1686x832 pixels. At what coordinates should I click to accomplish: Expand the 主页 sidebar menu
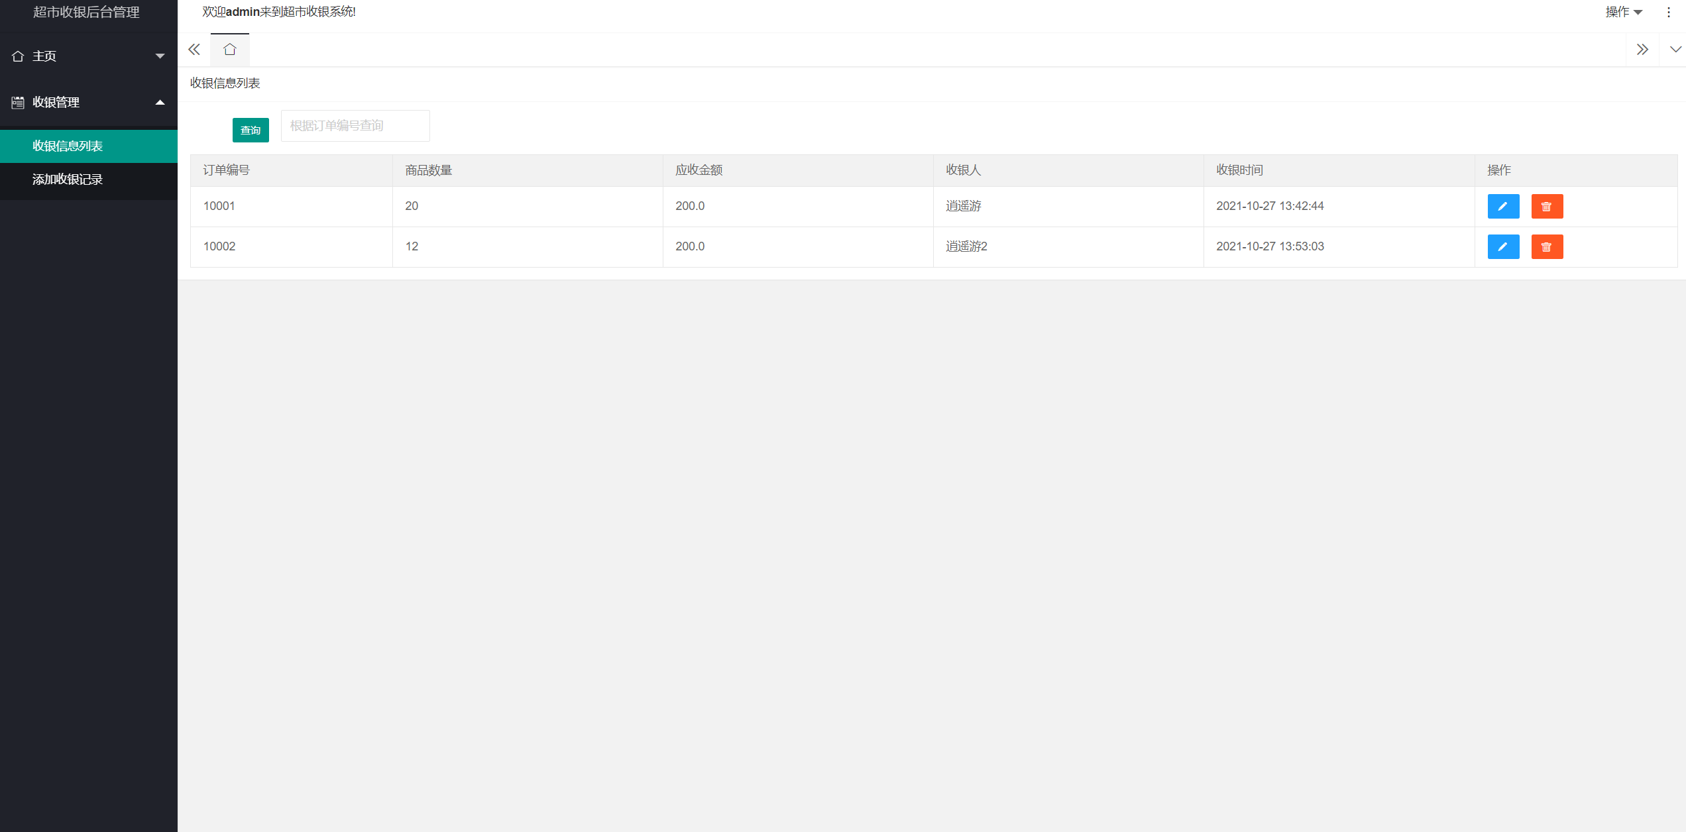(160, 56)
